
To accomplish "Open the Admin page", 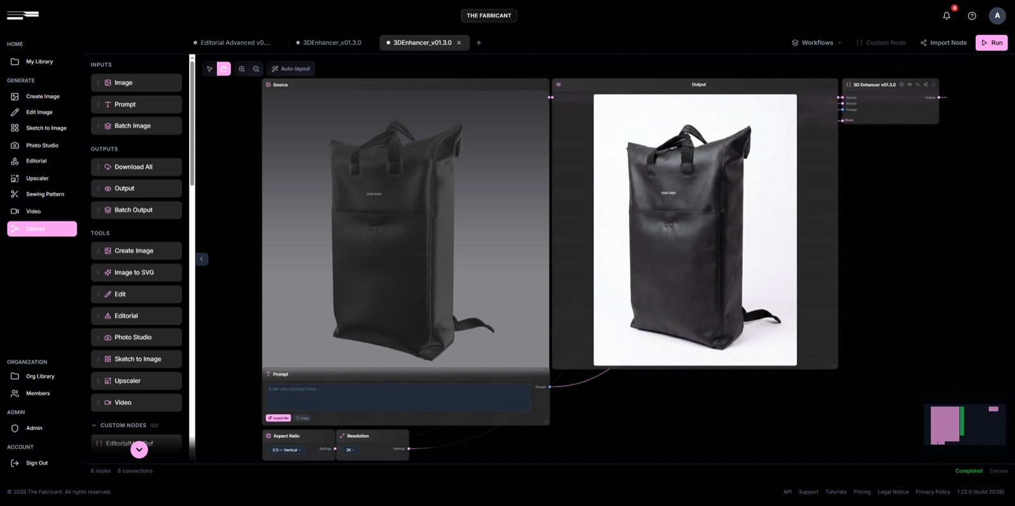I will point(34,428).
